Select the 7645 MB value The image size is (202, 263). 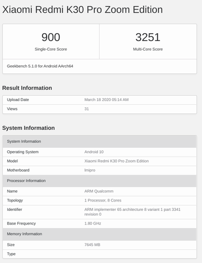pos(92,245)
